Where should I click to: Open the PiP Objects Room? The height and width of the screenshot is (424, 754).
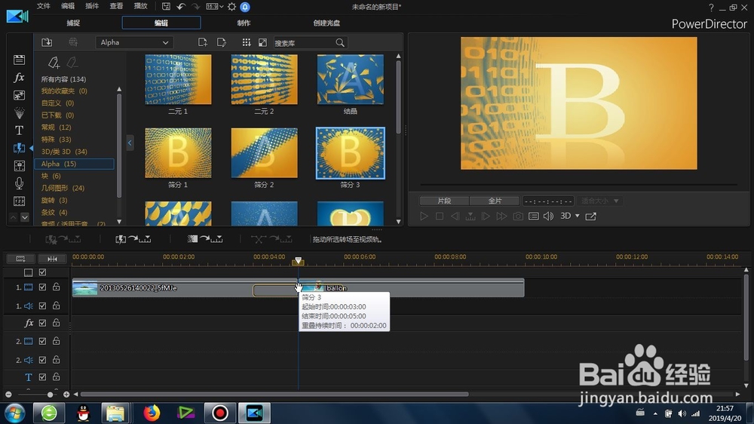click(x=20, y=95)
